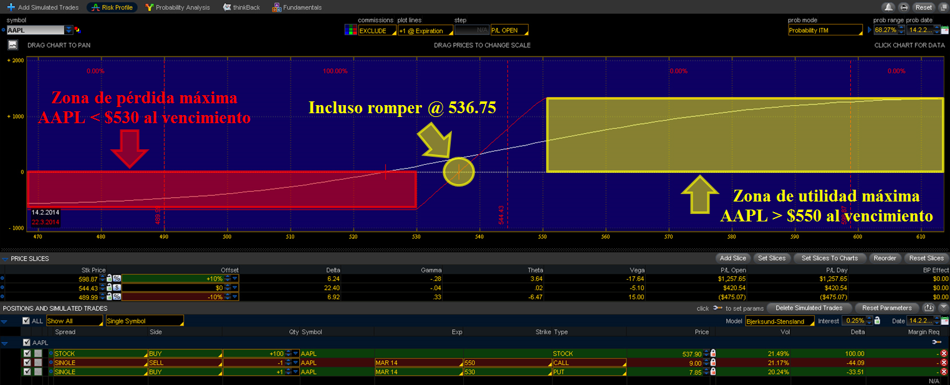Switch to the Risk Profile tab

tap(112, 7)
